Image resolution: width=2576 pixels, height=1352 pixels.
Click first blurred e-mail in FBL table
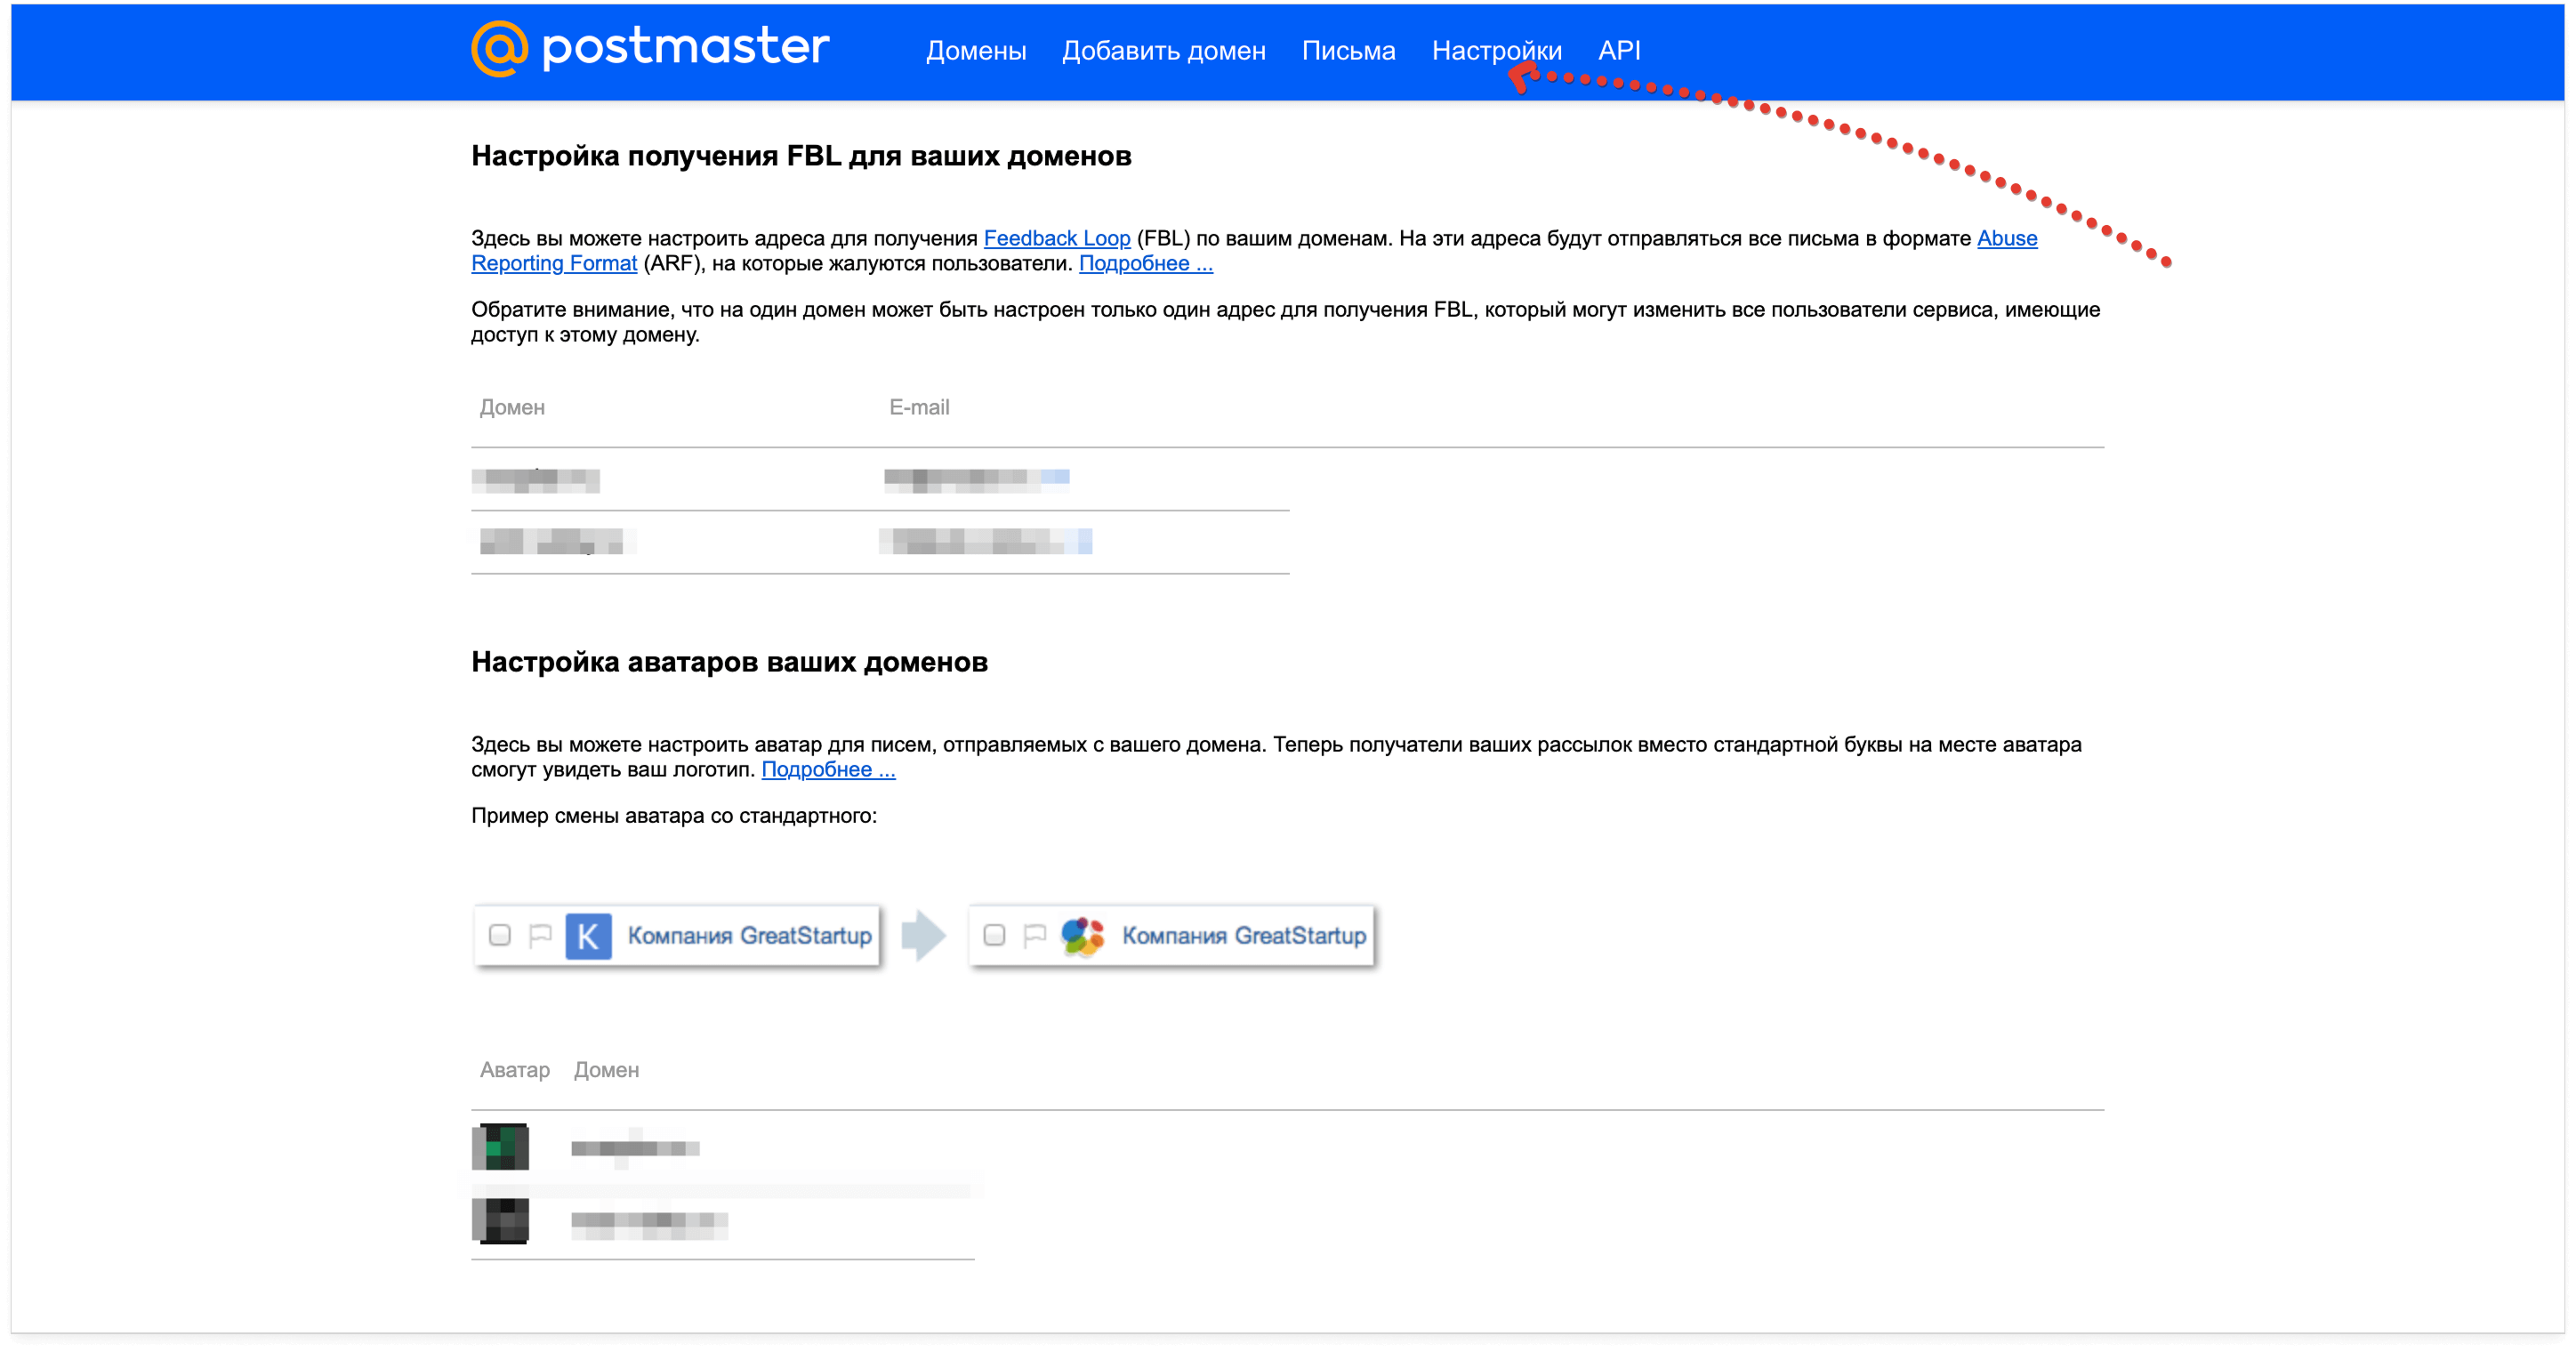976,479
